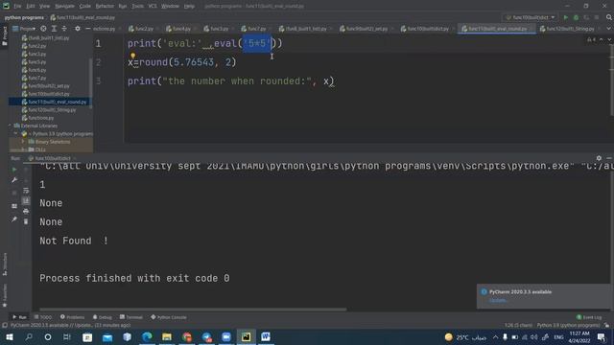This screenshot has height=345, width=614.
Task: Click the Select Opened File target icon in Project panel
Action: tap(43, 29)
